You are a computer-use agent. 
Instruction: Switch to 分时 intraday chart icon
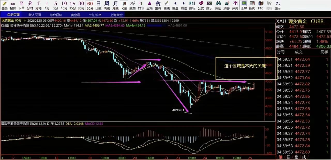point(30,5)
